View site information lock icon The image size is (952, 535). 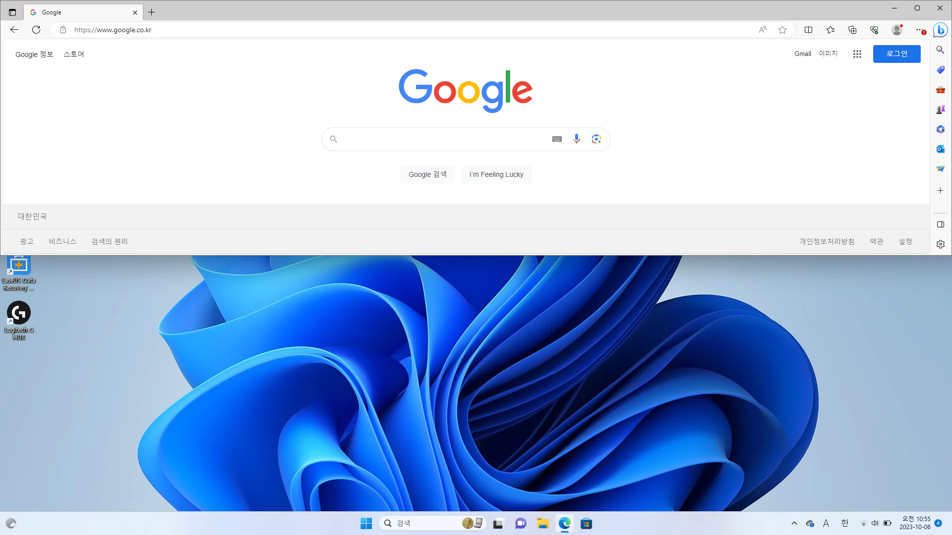pos(63,30)
